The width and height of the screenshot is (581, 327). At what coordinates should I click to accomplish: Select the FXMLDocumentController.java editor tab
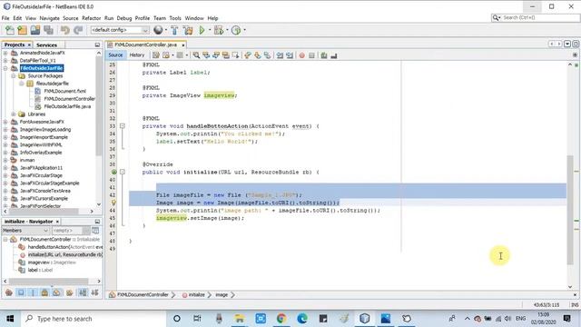[x=145, y=45]
